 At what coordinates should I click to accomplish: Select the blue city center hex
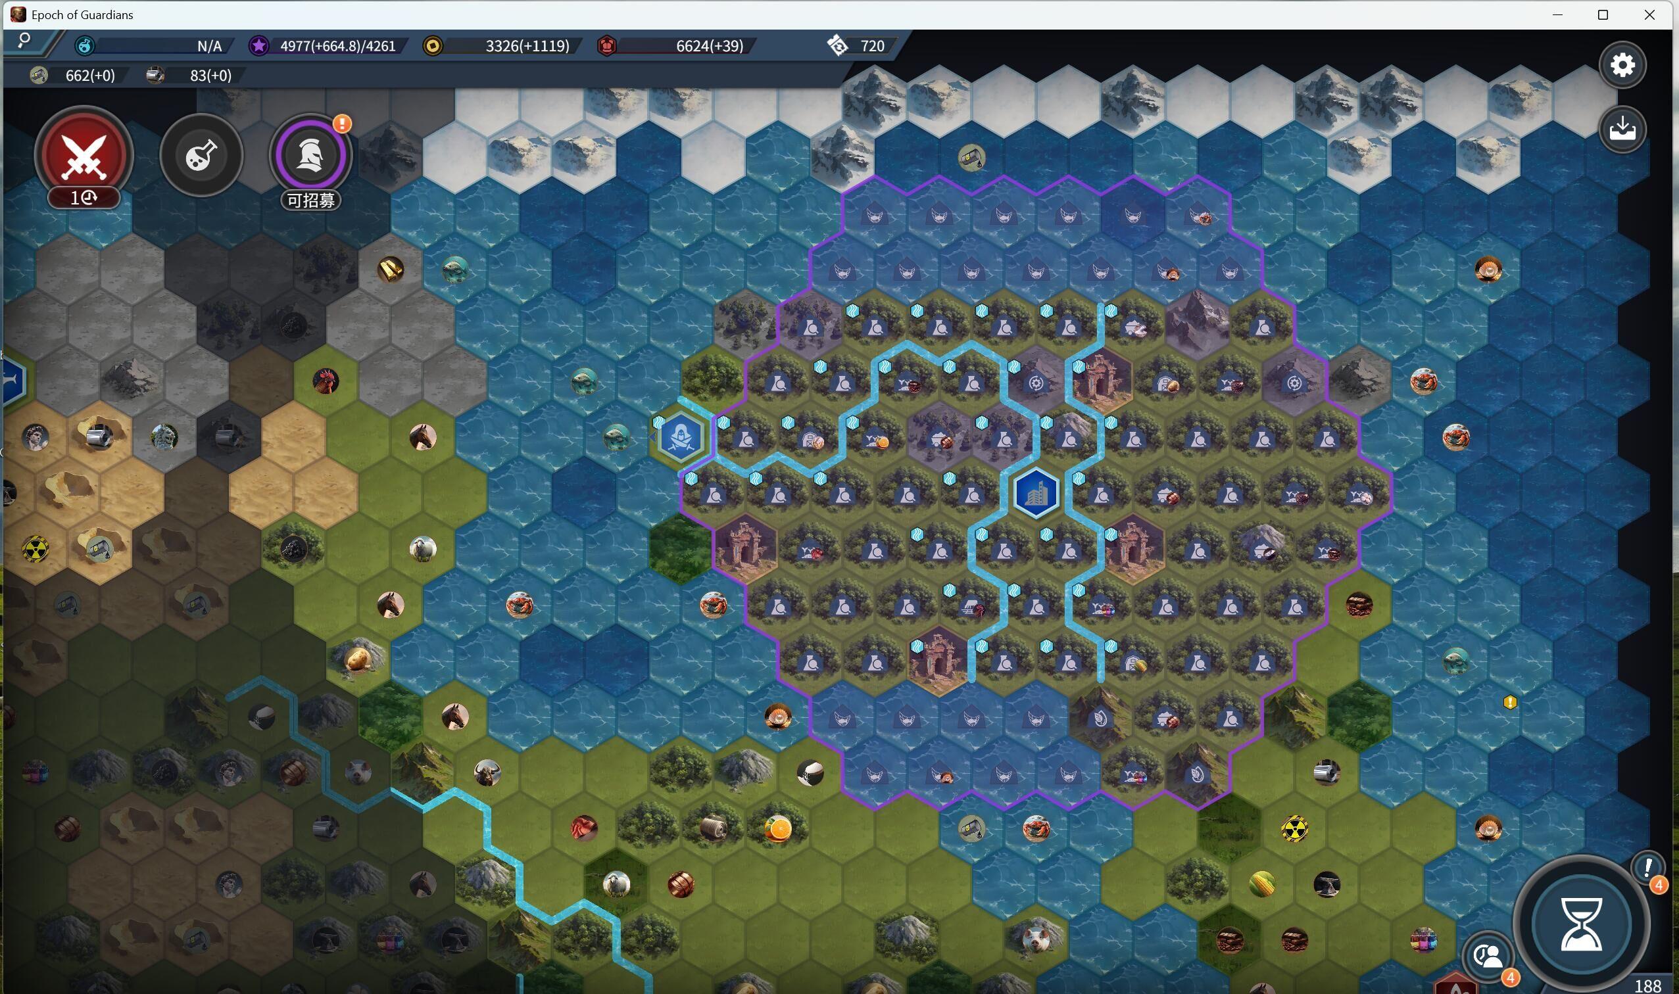pyautogui.click(x=1036, y=493)
